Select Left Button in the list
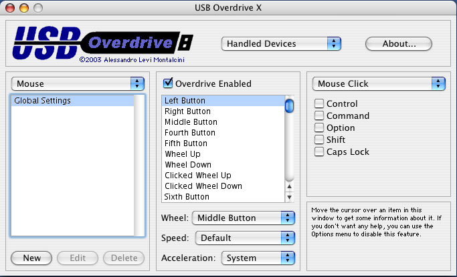 point(223,101)
